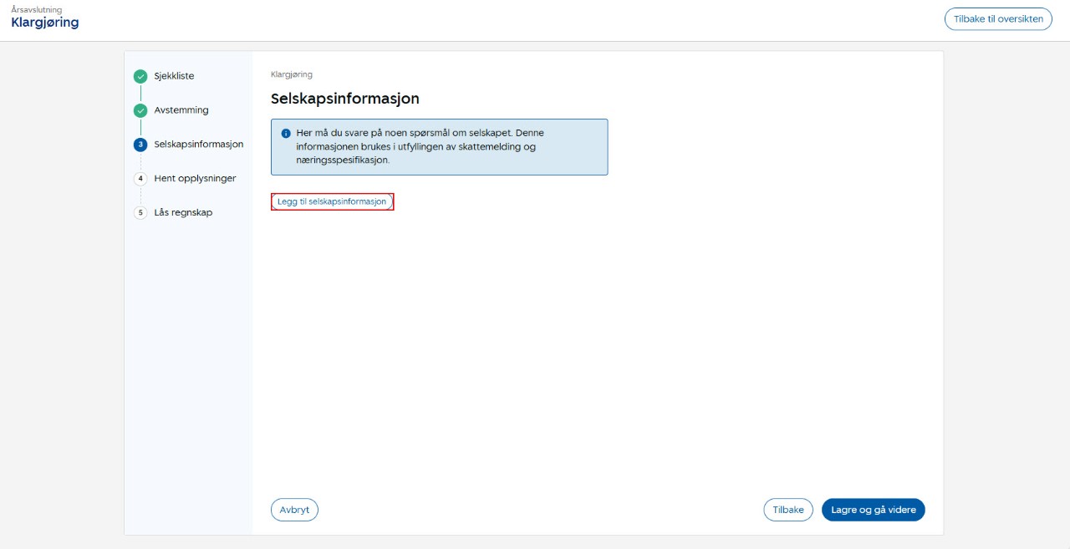The width and height of the screenshot is (1070, 549).
Task: Click the step 4 number circle
Action: 140,179
